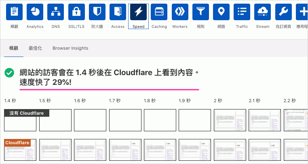Open the no-Cloudflare frame at 2 秒
Image resolution: width=308 pixels, height=164 pixels.
coord(230,120)
